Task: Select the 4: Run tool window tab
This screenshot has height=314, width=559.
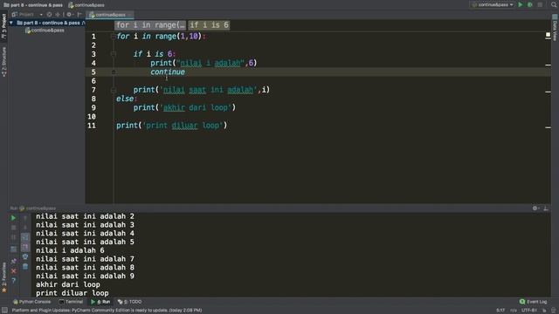Action: 100,302
